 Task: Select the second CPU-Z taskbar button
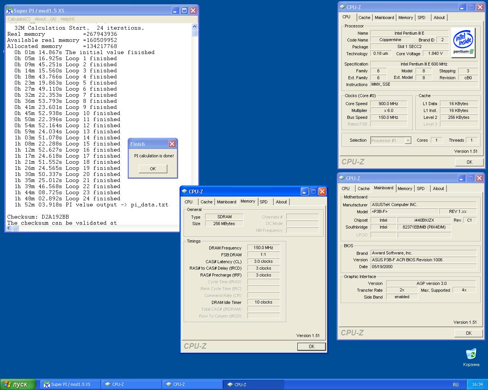[192, 384]
